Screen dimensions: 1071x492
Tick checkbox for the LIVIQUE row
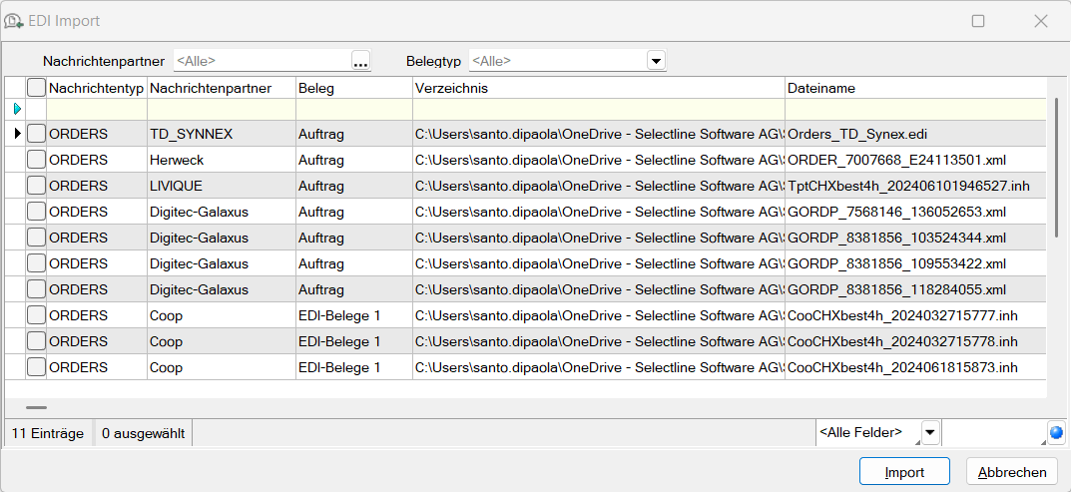point(36,186)
